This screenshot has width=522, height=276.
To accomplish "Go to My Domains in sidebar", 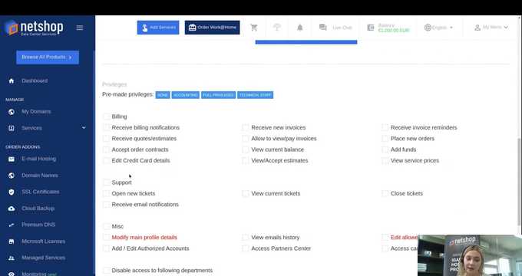I will click(36, 112).
